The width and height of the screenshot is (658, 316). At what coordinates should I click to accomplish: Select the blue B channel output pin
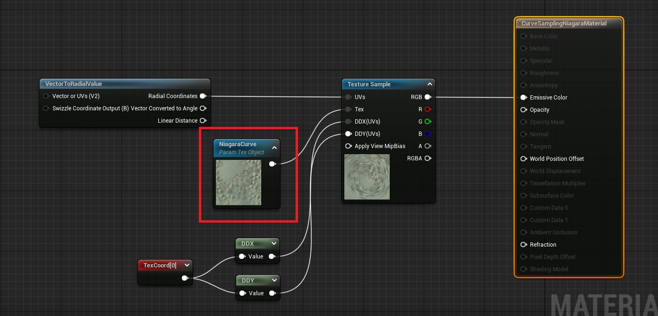[x=428, y=133]
